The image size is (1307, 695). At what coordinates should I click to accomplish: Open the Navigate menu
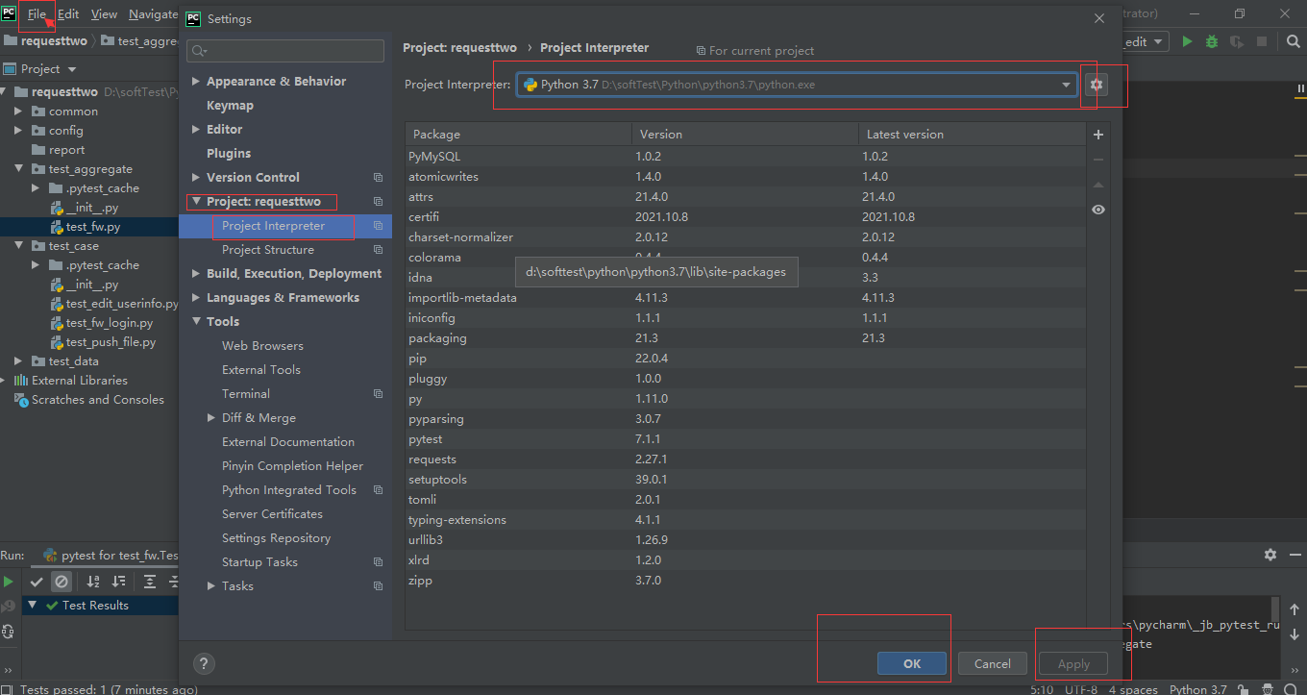pos(153,14)
